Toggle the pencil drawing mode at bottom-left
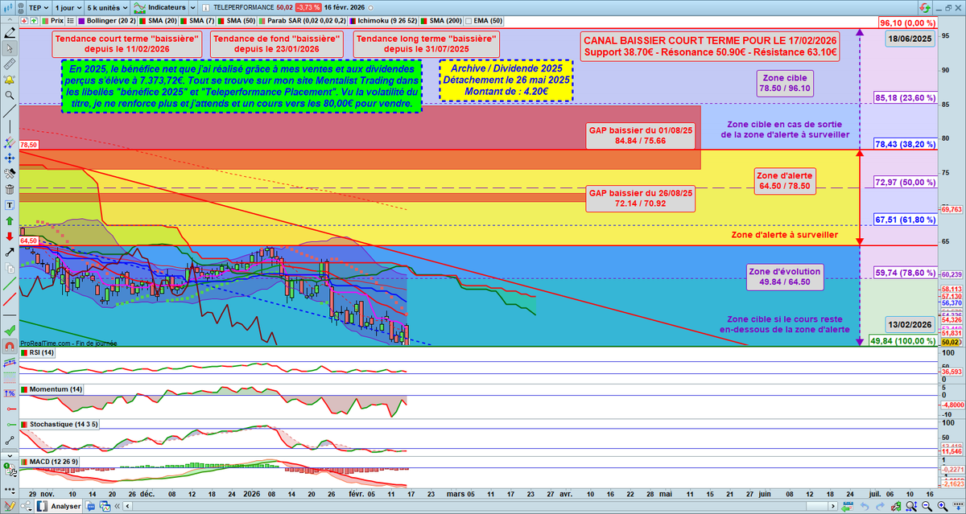966x514 pixels. pos(10,506)
